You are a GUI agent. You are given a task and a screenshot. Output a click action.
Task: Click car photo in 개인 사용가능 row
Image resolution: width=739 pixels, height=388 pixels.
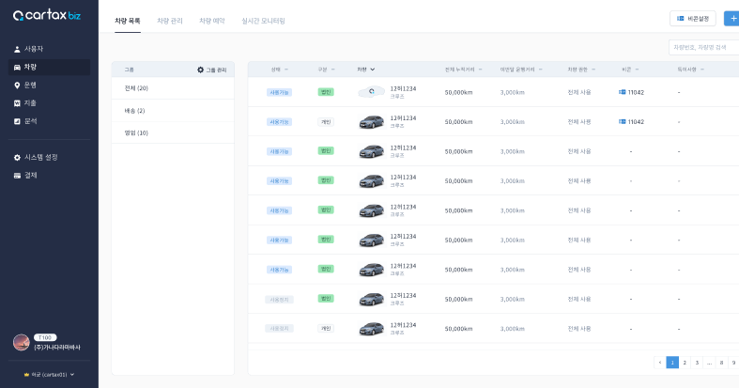tap(372, 122)
